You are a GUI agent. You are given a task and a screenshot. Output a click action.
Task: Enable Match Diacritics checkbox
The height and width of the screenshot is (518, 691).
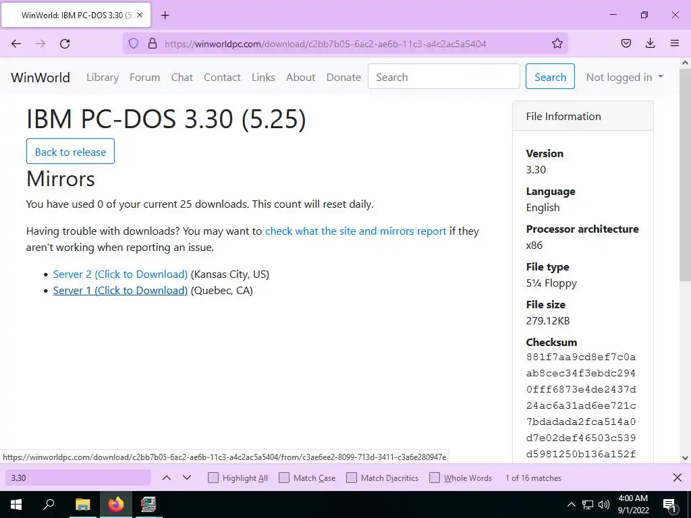click(x=352, y=478)
